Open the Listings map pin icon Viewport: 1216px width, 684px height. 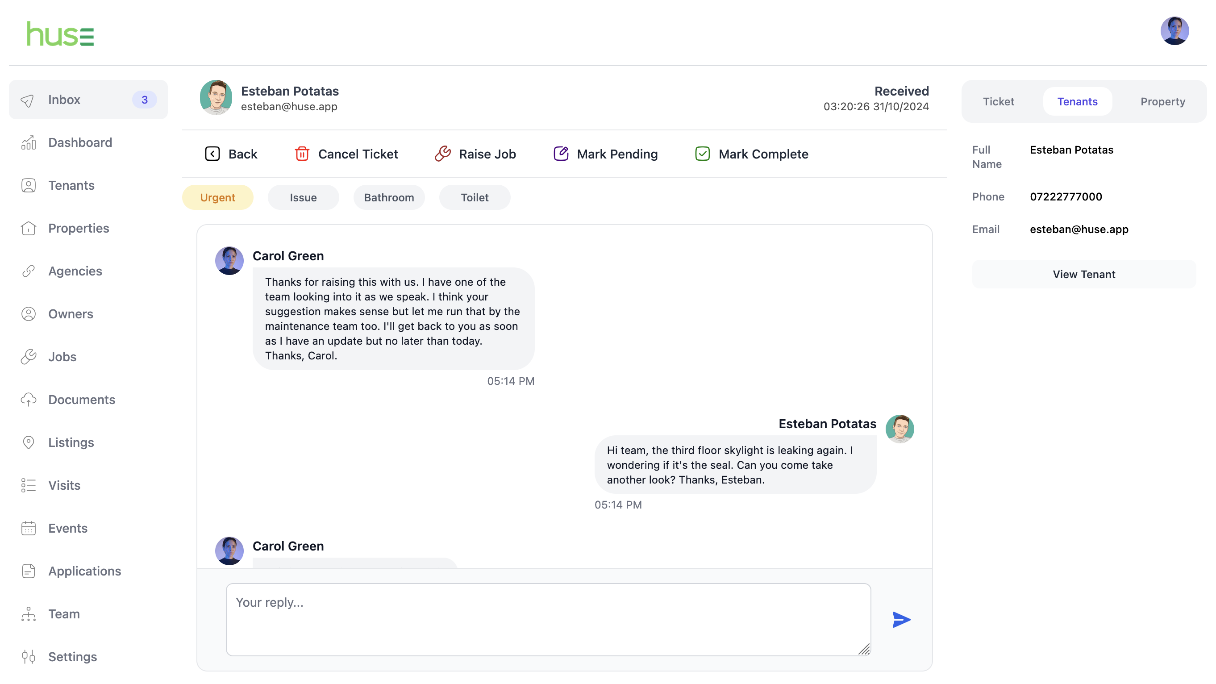click(x=28, y=442)
